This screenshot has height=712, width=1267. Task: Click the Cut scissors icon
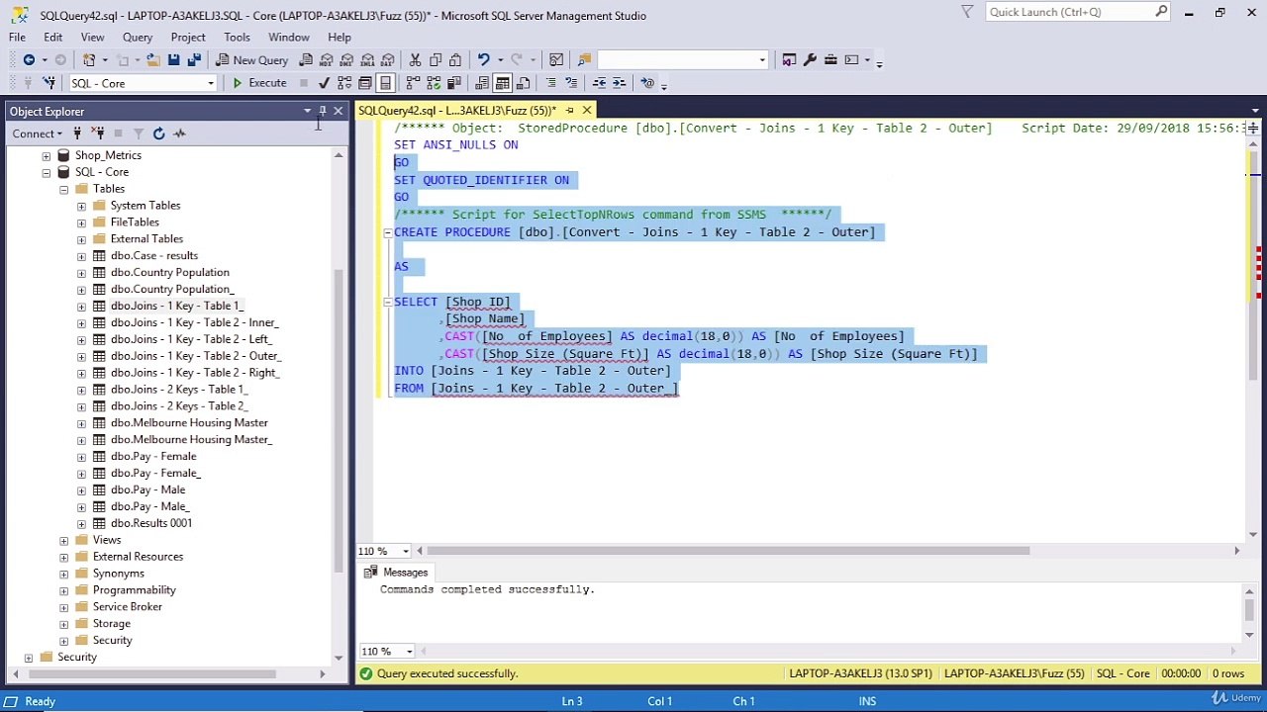point(415,60)
